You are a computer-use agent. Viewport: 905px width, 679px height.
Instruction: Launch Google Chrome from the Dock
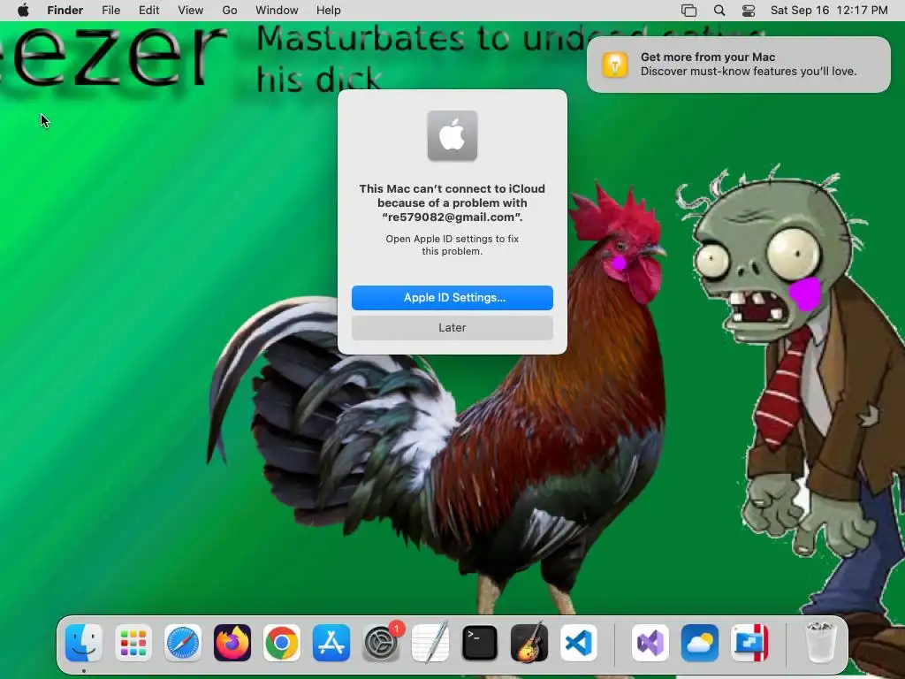click(x=282, y=643)
